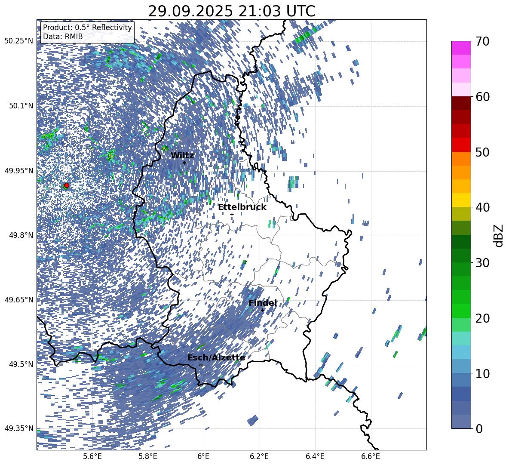
Task: Click the 60 colorbar tick label
Action: pos(483,97)
